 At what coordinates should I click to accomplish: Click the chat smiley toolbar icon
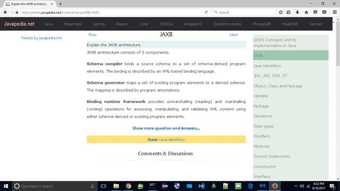(315, 12)
